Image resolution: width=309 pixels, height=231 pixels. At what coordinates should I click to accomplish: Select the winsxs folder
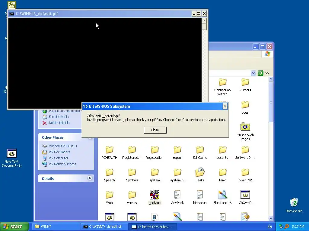(x=132, y=198)
